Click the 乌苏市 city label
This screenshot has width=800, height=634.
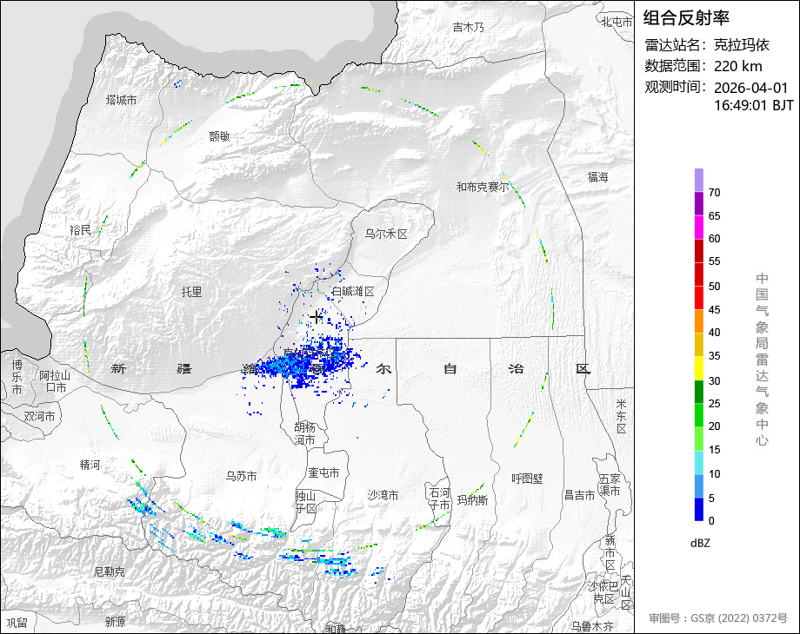coord(241,476)
